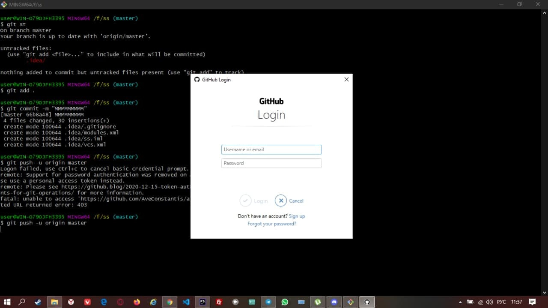This screenshot has width=548, height=308.
Task: Click the 'create mode 100644 .idea/.gitignore' line
Action: coord(60,126)
